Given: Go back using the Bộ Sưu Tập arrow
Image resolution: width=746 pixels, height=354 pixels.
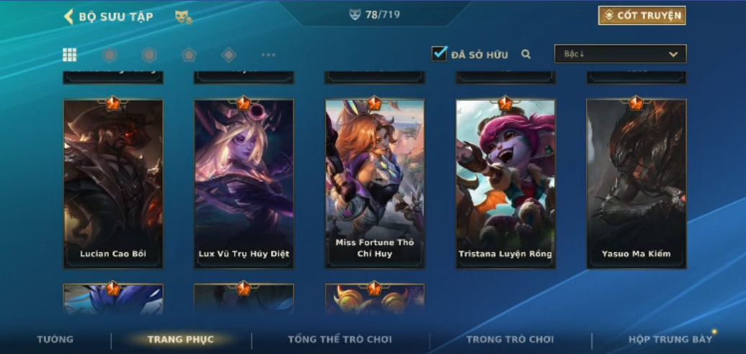Looking at the screenshot, I should tap(68, 17).
